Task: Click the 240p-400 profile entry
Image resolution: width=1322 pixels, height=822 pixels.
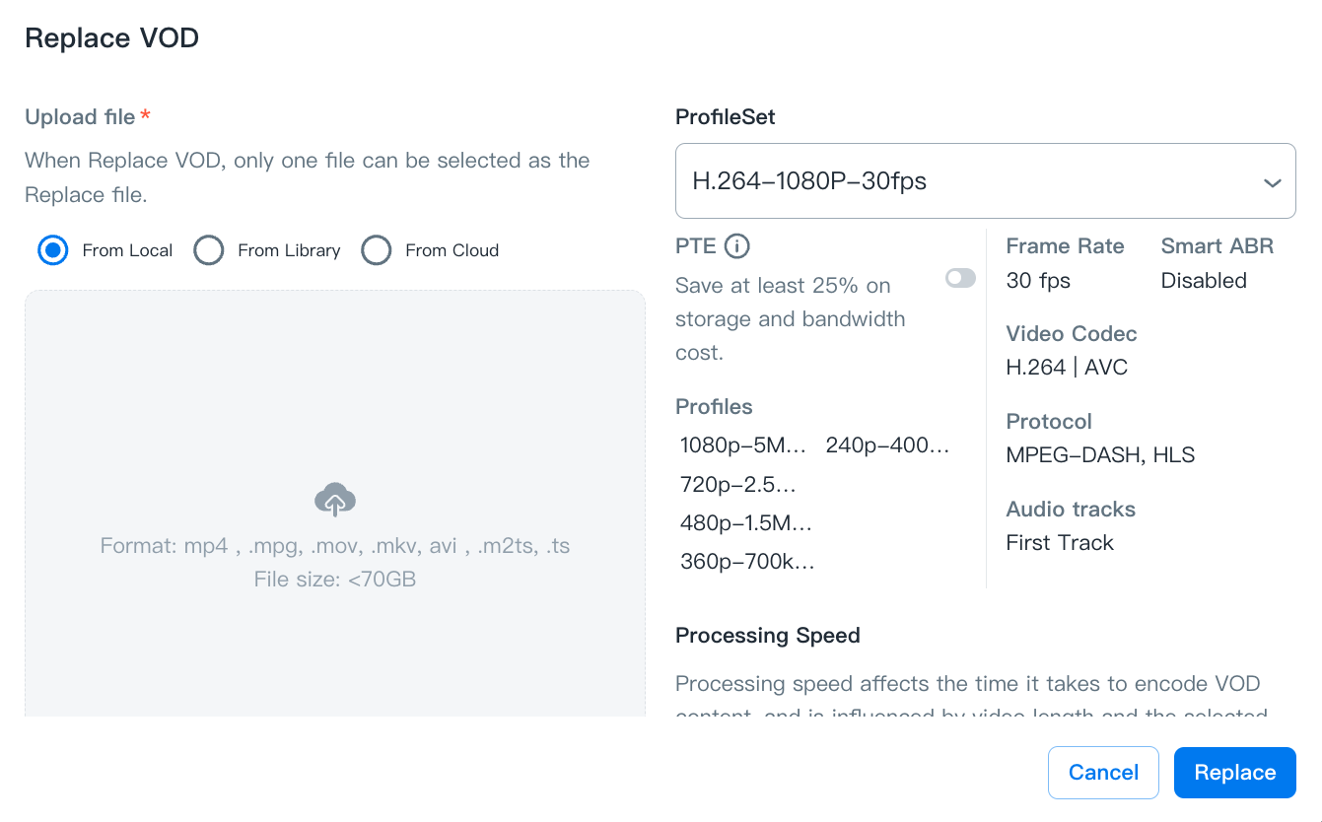Action: tap(887, 445)
